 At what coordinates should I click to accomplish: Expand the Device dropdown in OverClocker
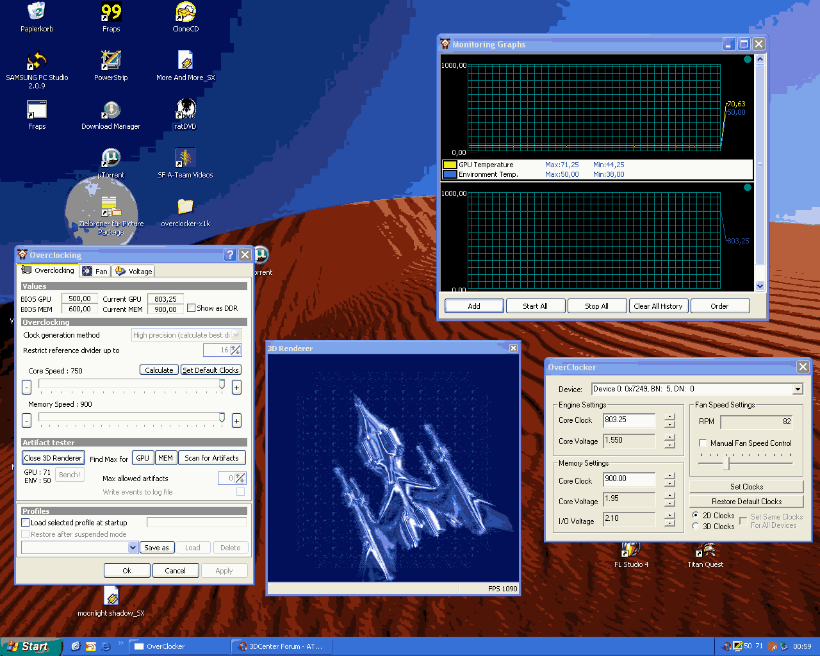coord(798,389)
